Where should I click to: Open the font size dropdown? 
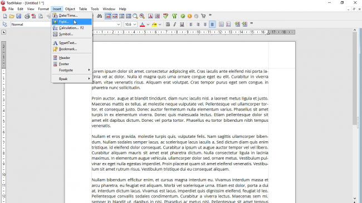131,24
